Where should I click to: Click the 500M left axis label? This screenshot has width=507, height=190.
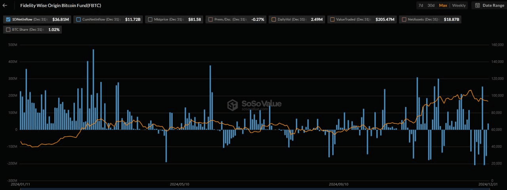coord(13,45)
